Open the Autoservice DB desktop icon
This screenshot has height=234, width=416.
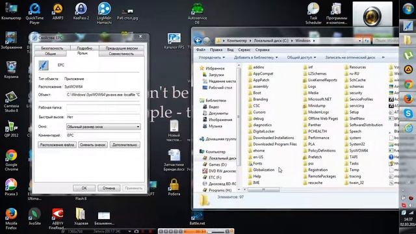tap(197, 14)
